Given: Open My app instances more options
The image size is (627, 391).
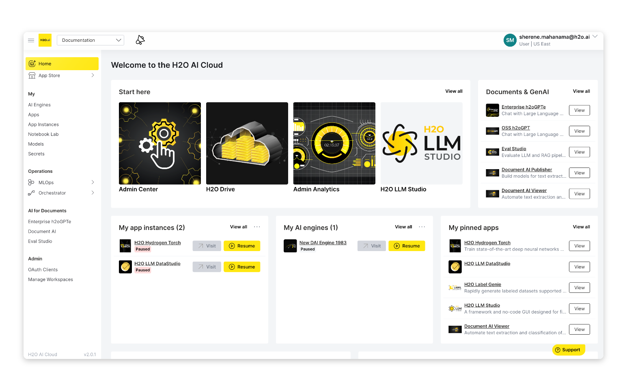Looking at the screenshot, I should point(257,227).
